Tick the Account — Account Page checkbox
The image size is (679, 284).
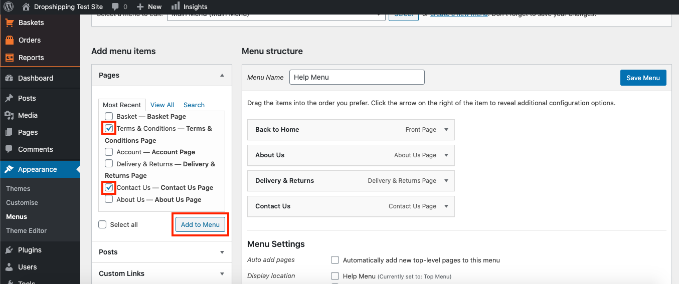pos(109,152)
